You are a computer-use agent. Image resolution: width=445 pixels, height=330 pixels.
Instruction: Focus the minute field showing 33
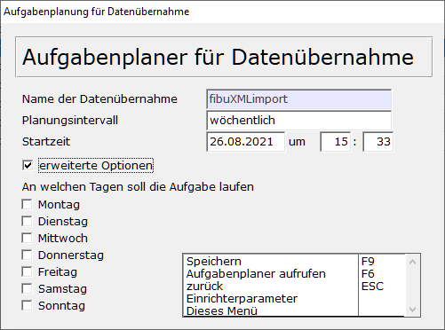click(378, 142)
